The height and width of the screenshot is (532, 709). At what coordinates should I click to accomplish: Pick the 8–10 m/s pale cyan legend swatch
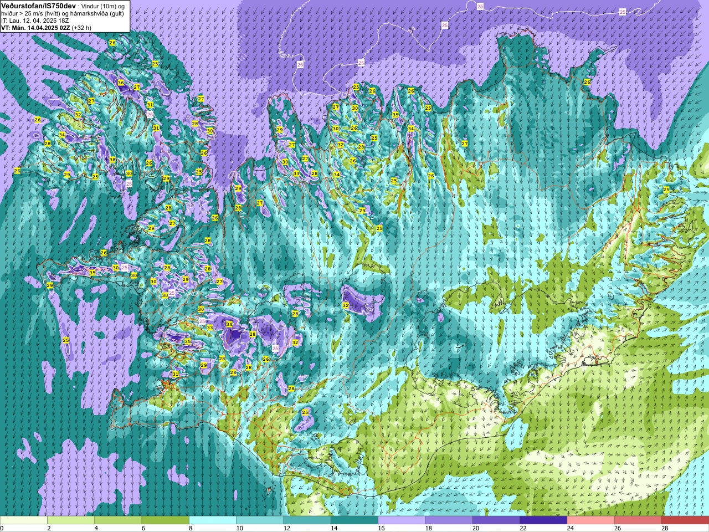click(213, 520)
